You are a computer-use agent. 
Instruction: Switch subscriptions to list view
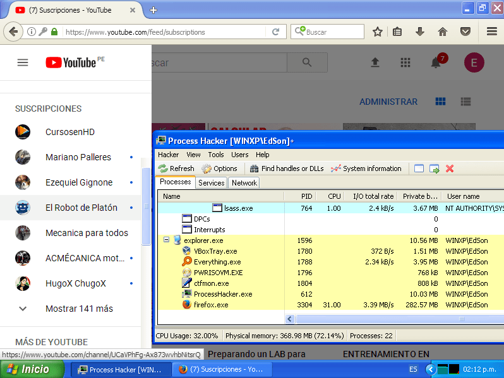coord(465,102)
